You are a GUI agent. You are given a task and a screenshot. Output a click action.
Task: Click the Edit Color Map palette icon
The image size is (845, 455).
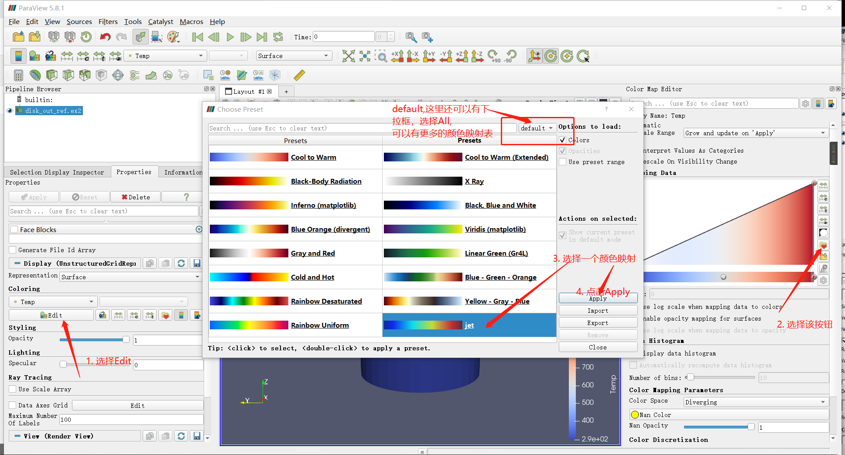click(x=34, y=56)
